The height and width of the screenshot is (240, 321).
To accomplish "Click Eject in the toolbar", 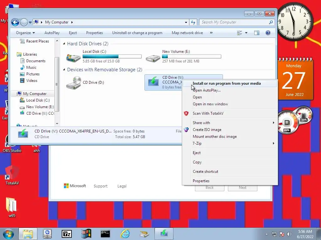I will click(73, 33).
